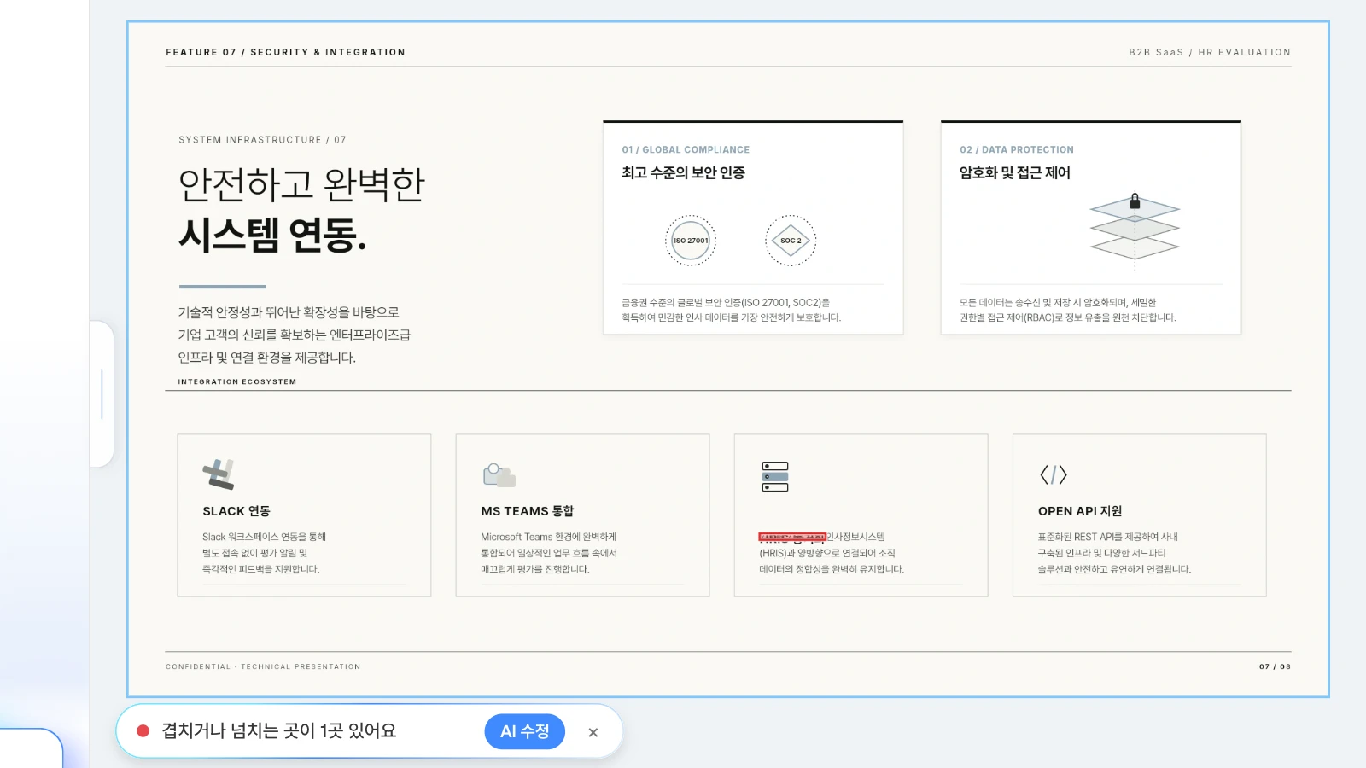Select the MS Teams icon
This screenshot has width=1366, height=768.
(499, 474)
